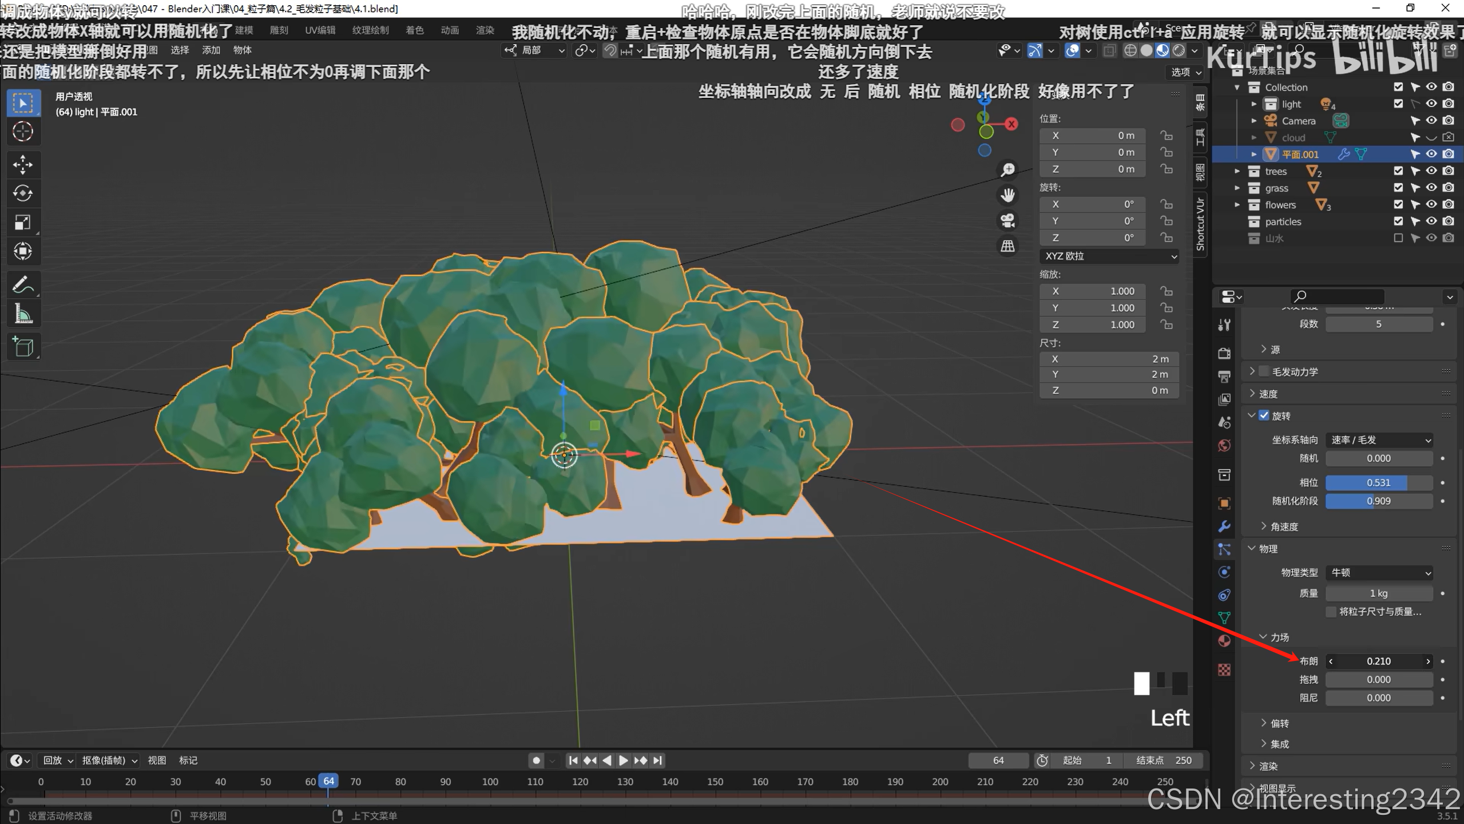This screenshot has height=824, width=1464.
Task: Open the 物体 Object menu
Action: [x=242, y=50]
